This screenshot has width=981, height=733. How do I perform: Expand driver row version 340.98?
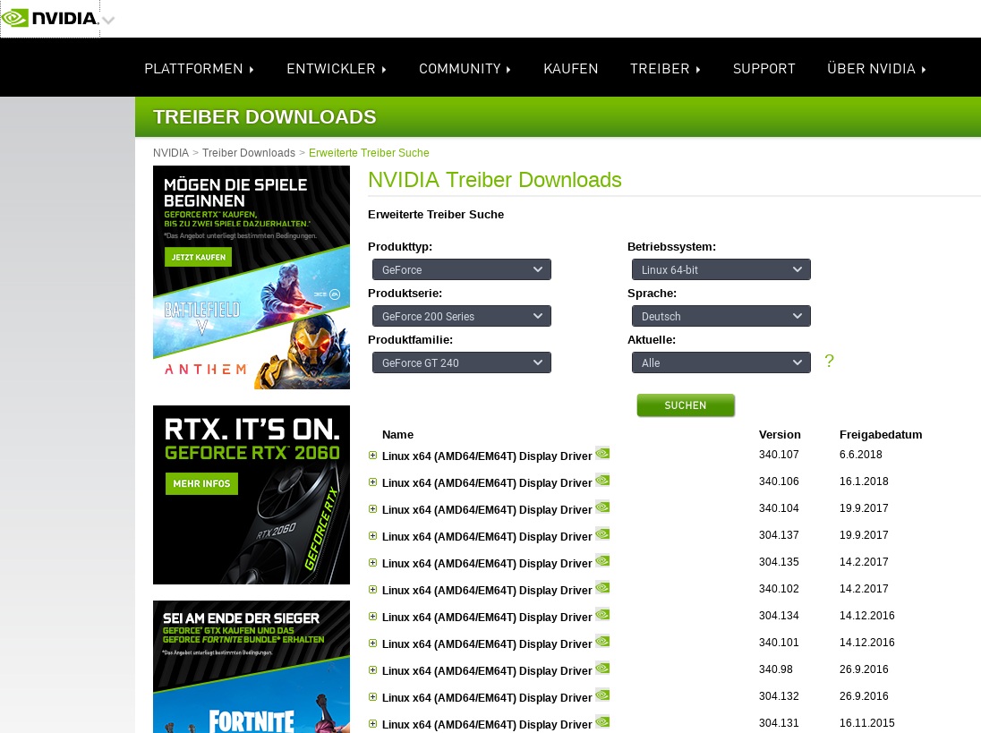pos(373,670)
